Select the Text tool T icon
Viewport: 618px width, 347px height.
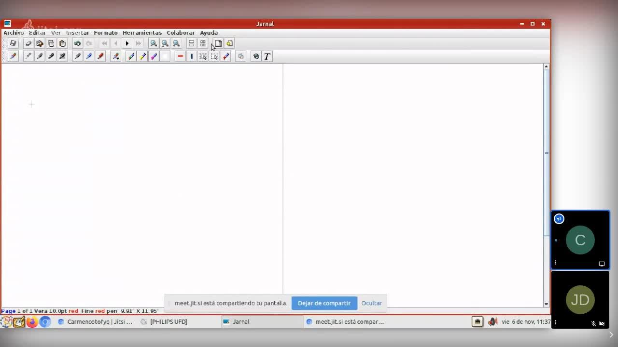coord(267,56)
